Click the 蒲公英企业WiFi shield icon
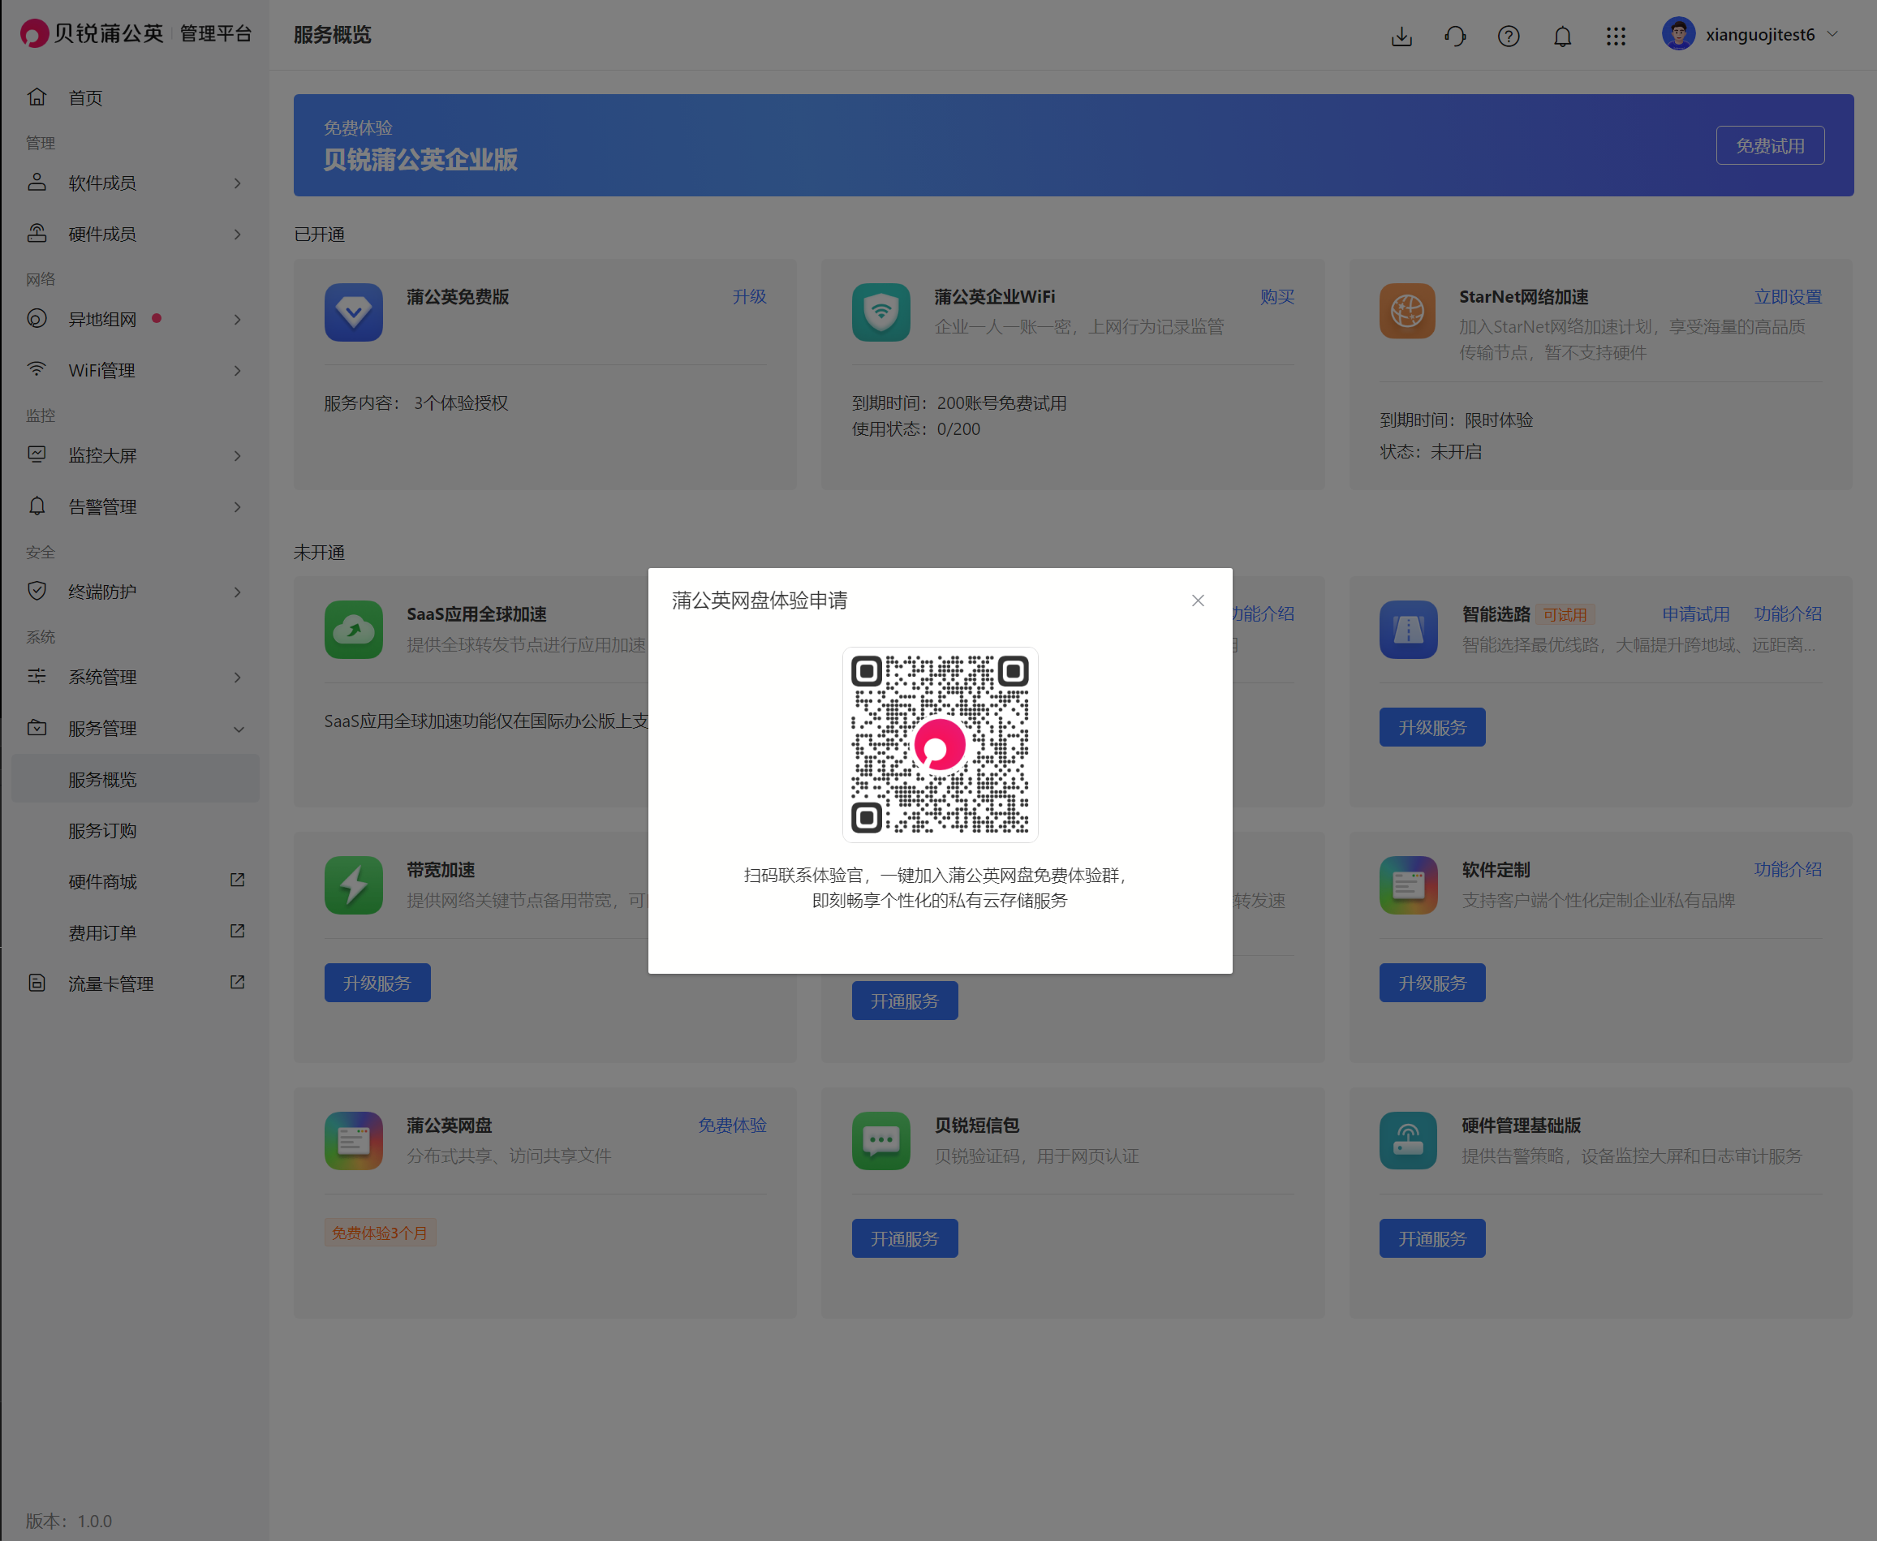Image resolution: width=1877 pixels, height=1541 pixels. (880, 312)
